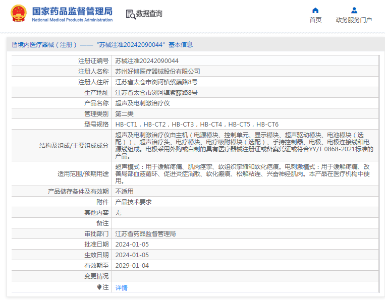Screen dimensions: 385x300
Task: Open 政务服务门户 user icon
Action: [354, 10]
